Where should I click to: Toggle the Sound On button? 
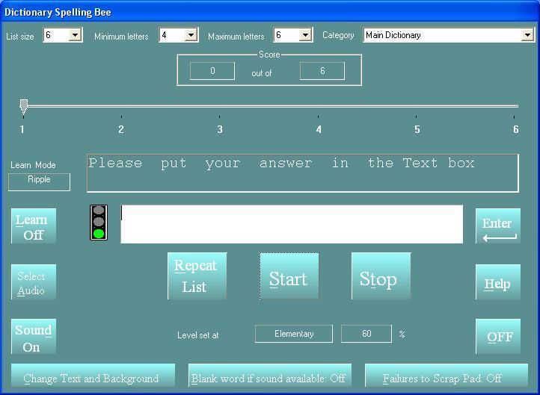34,338
